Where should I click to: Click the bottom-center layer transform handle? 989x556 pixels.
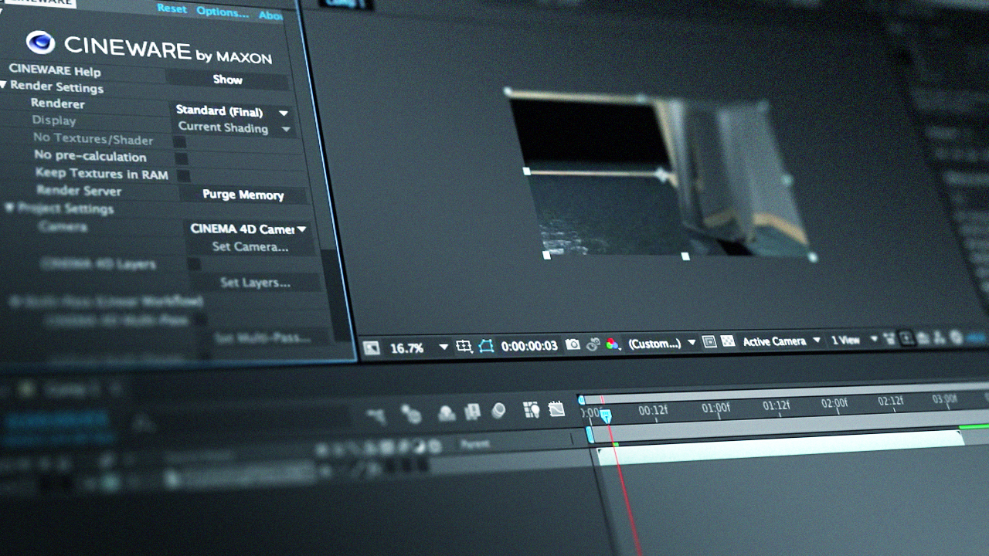[685, 256]
